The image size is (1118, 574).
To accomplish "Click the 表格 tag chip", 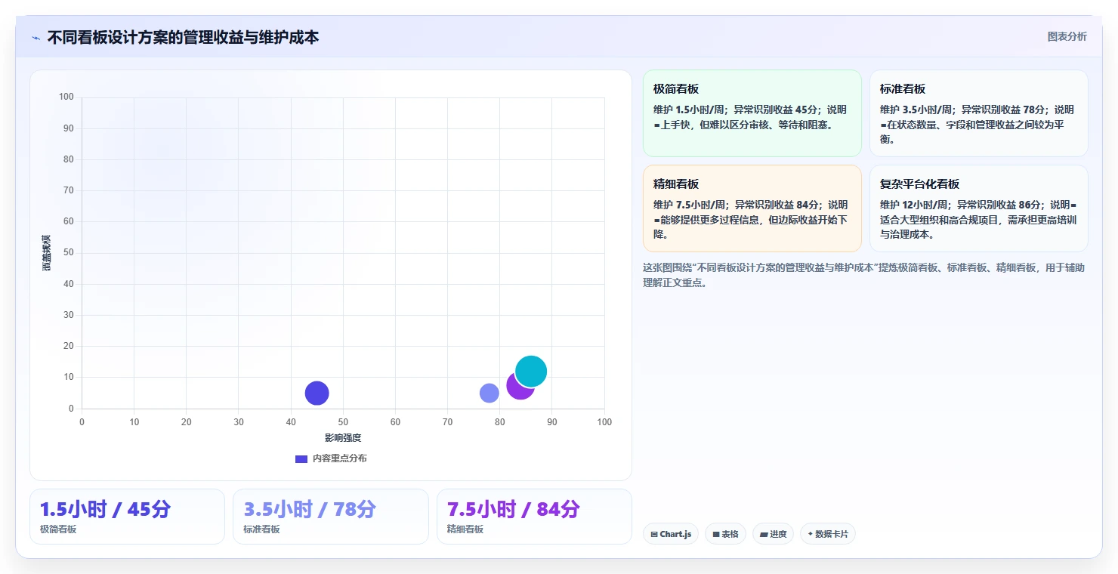I will pos(725,534).
